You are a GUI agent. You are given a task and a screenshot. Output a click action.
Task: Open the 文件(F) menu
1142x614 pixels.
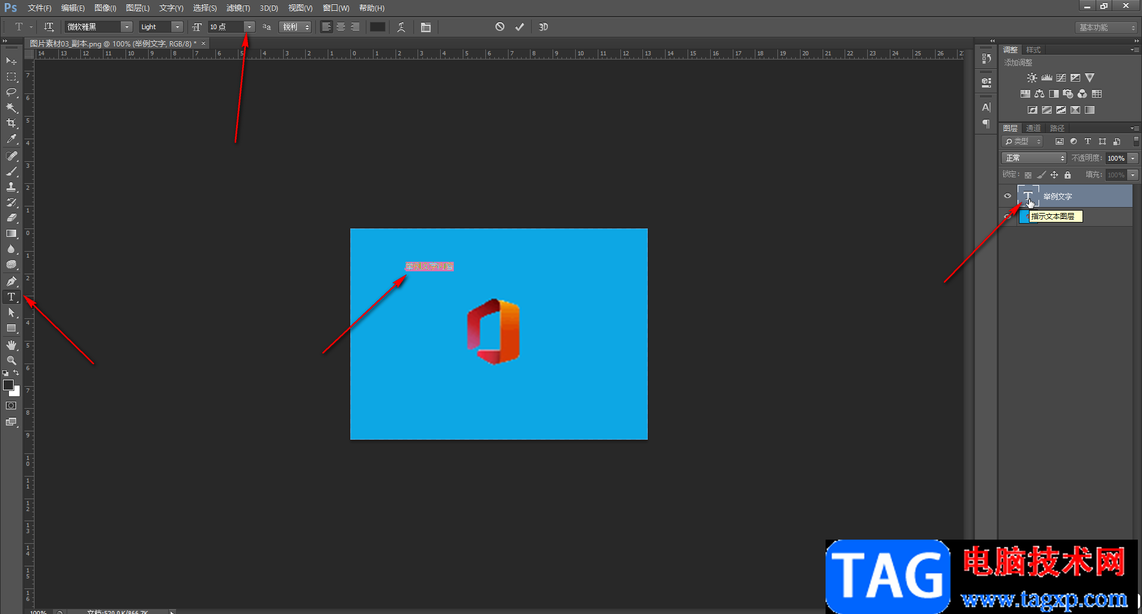[x=39, y=8]
